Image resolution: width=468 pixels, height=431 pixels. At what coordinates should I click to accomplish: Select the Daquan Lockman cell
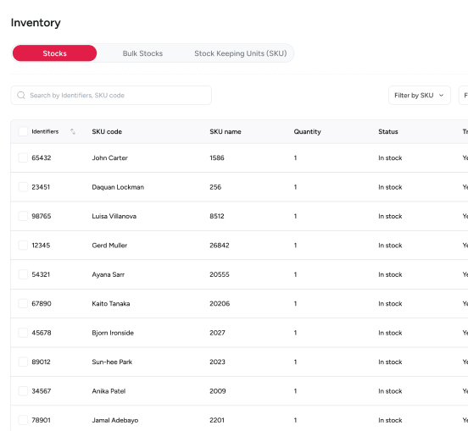click(118, 187)
